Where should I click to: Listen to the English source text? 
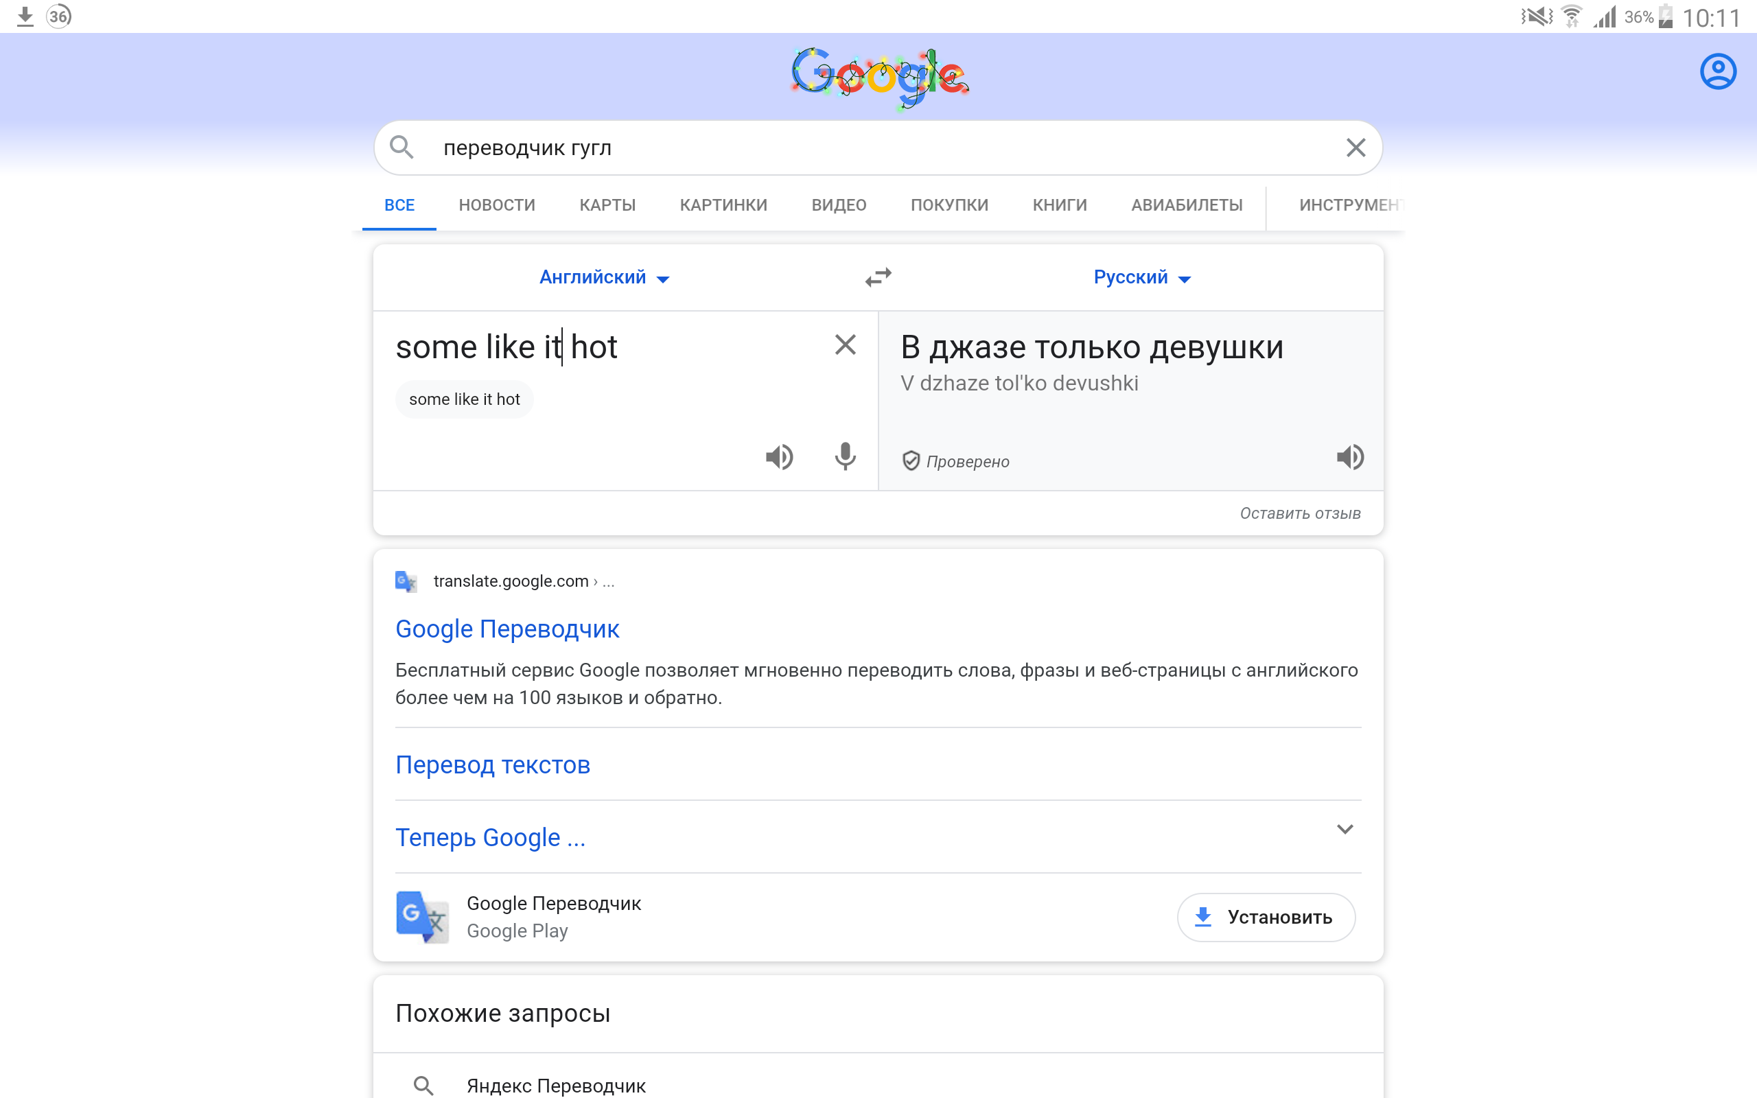(779, 458)
